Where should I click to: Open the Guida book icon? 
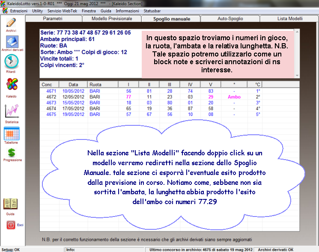(x=10, y=204)
